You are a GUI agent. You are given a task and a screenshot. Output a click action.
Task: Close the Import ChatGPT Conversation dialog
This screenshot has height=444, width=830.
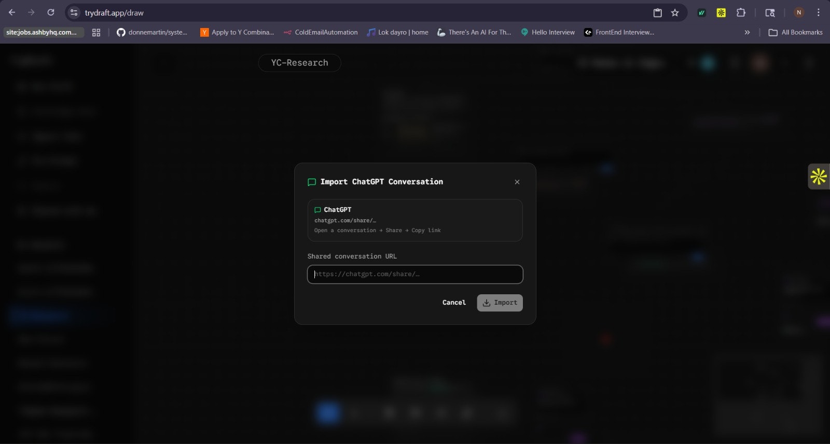[x=517, y=182]
